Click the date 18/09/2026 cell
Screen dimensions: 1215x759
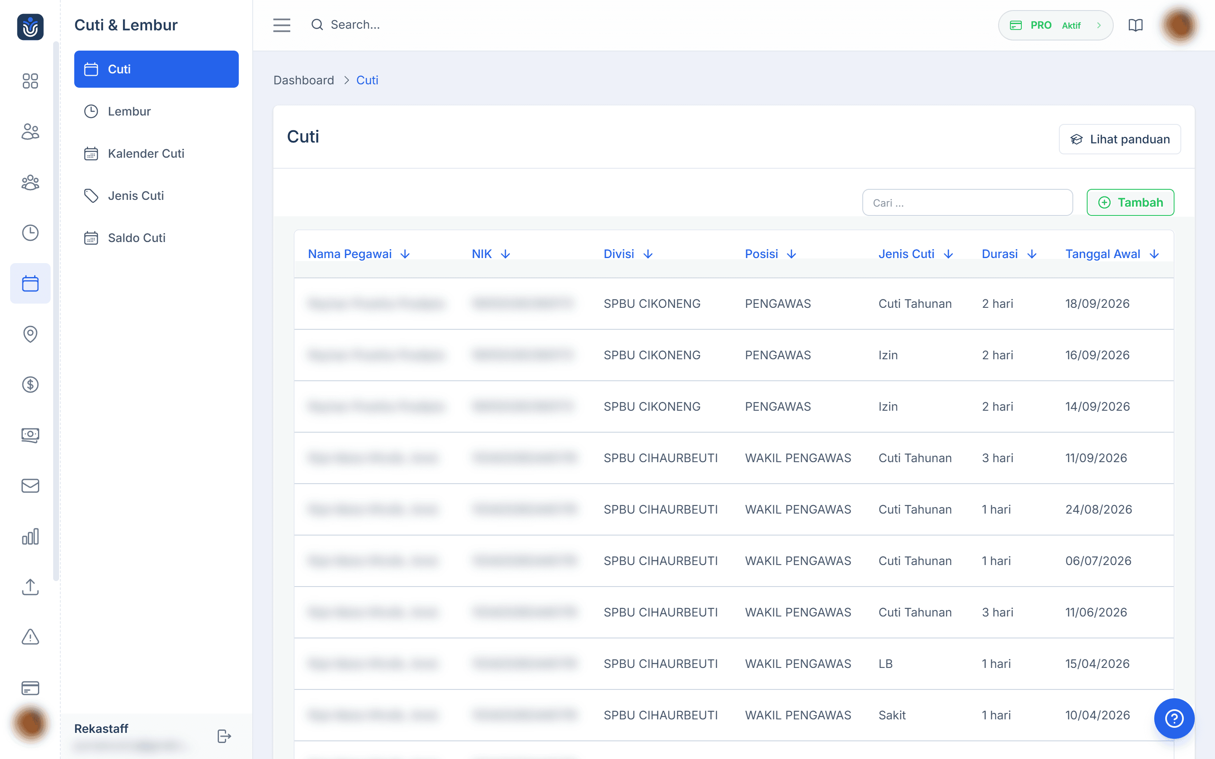[1098, 304]
